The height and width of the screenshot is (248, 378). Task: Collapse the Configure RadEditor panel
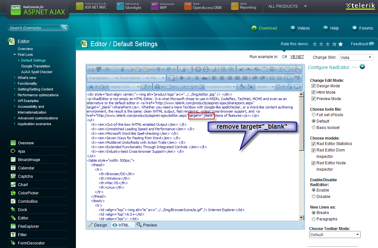pos(362,66)
